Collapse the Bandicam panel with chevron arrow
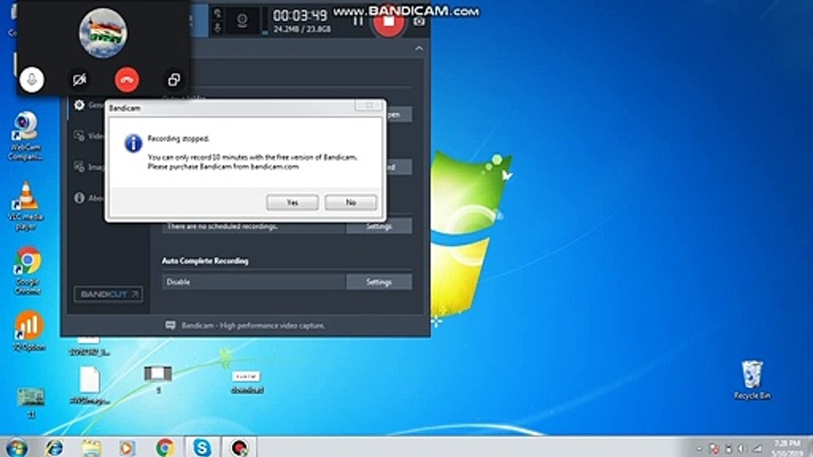The height and width of the screenshot is (457, 813). [x=419, y=48]
